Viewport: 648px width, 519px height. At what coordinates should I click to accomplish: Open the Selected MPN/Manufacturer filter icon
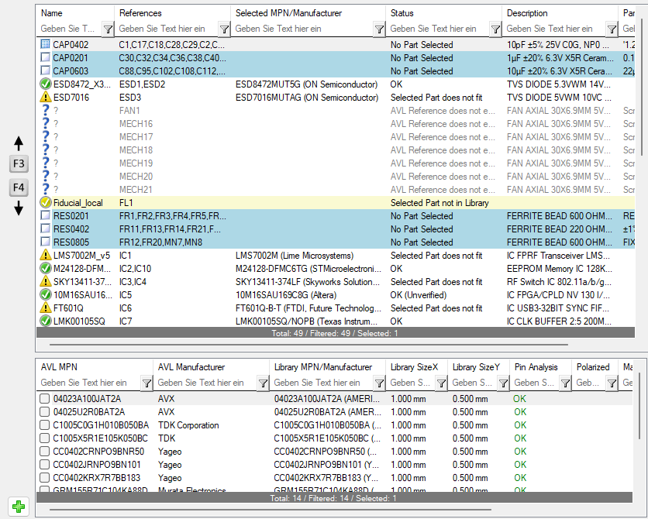pyautogui.click(x=379, y=29)
